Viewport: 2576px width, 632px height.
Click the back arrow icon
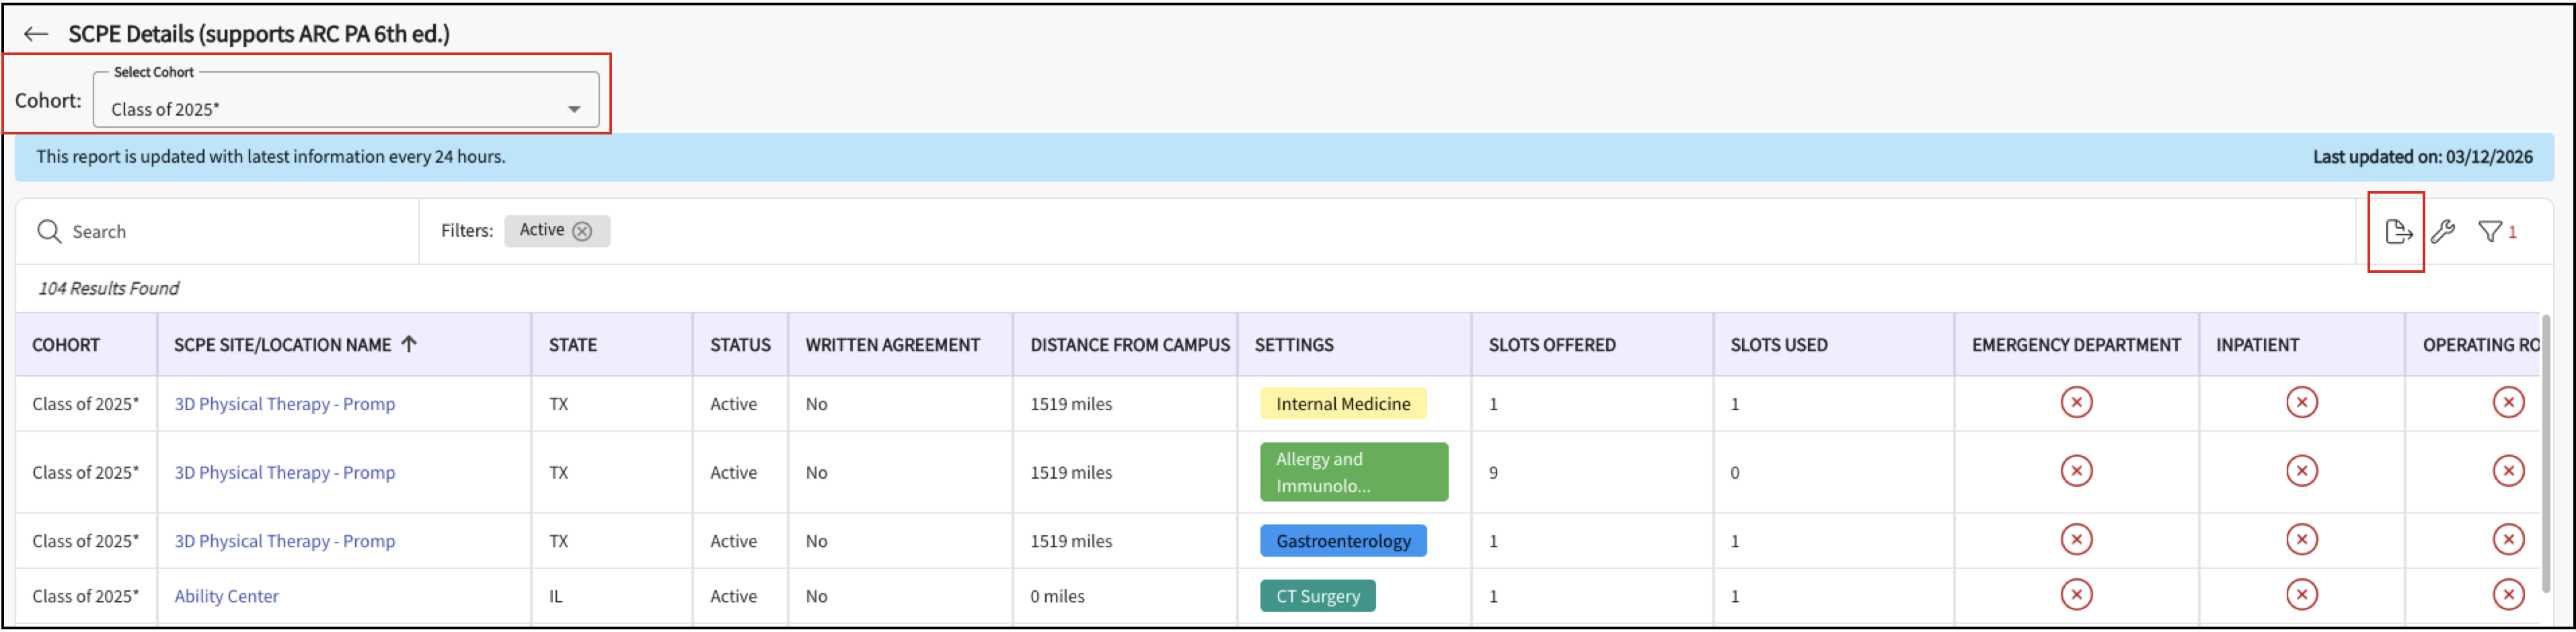pos(36,34)
